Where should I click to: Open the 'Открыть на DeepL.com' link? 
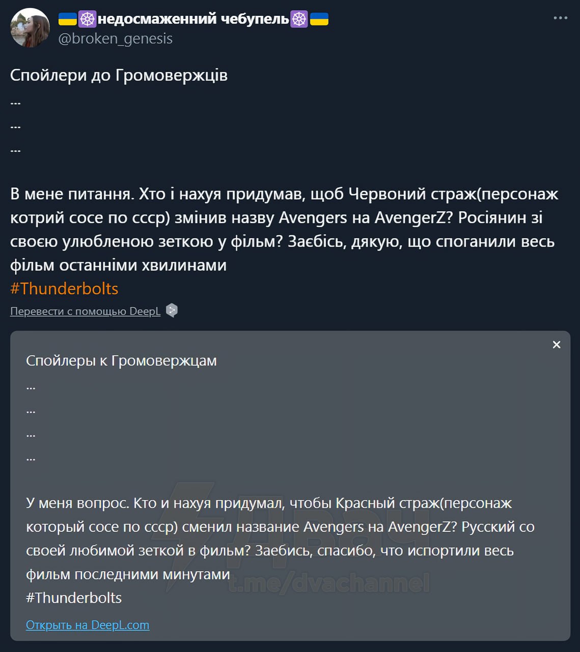tap(88, 625)
